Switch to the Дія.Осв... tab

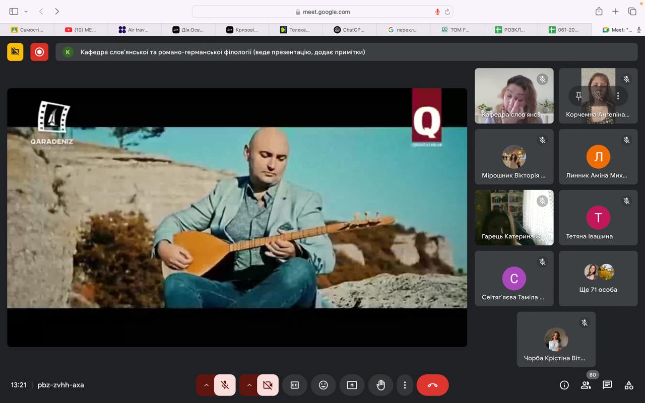pos(188,30)
